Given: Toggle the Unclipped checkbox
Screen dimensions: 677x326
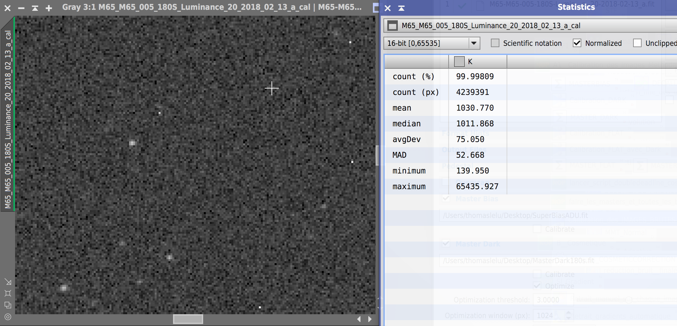Looking at the screenshot, I should 637,43.
